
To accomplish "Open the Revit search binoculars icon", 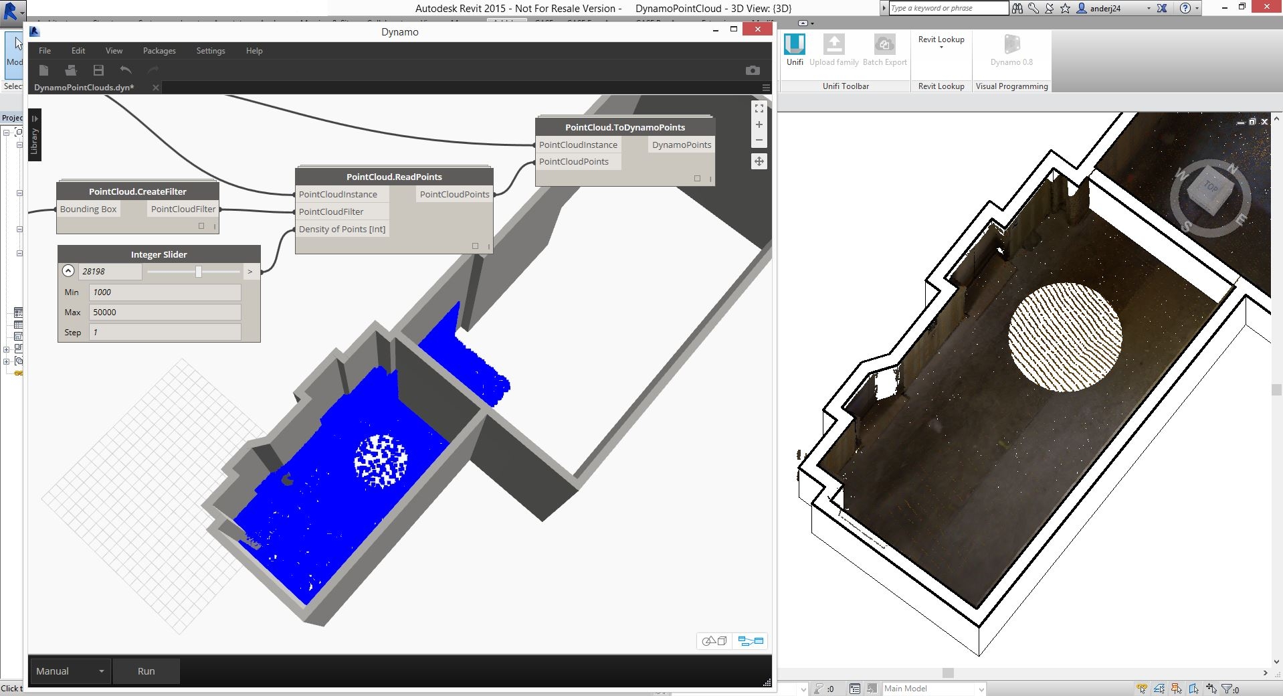I will (1017, 8).
